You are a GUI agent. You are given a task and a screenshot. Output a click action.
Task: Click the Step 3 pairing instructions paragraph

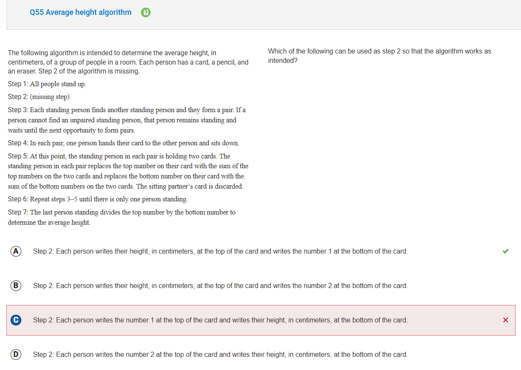pos(127,120)
